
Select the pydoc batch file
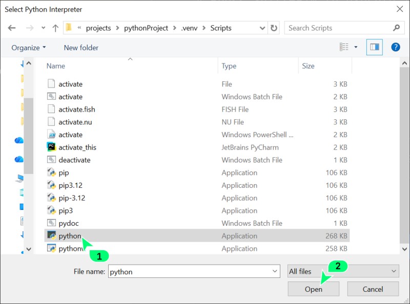[68, 223]
